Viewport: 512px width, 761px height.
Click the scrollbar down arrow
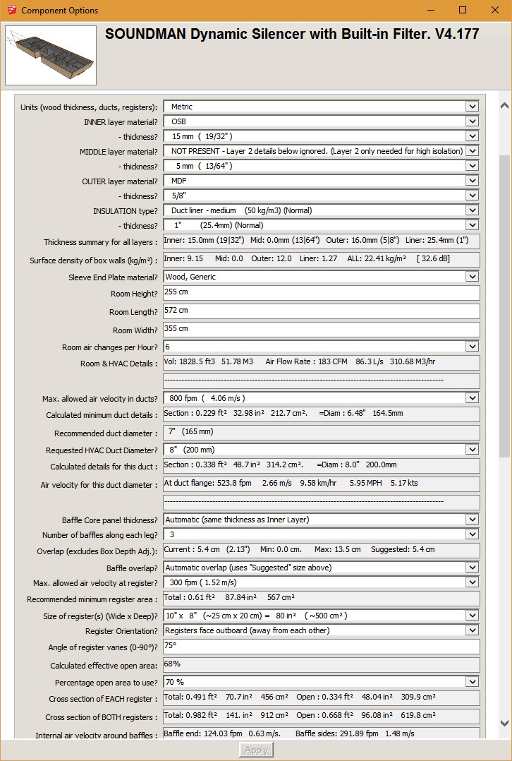click(504, 724)
